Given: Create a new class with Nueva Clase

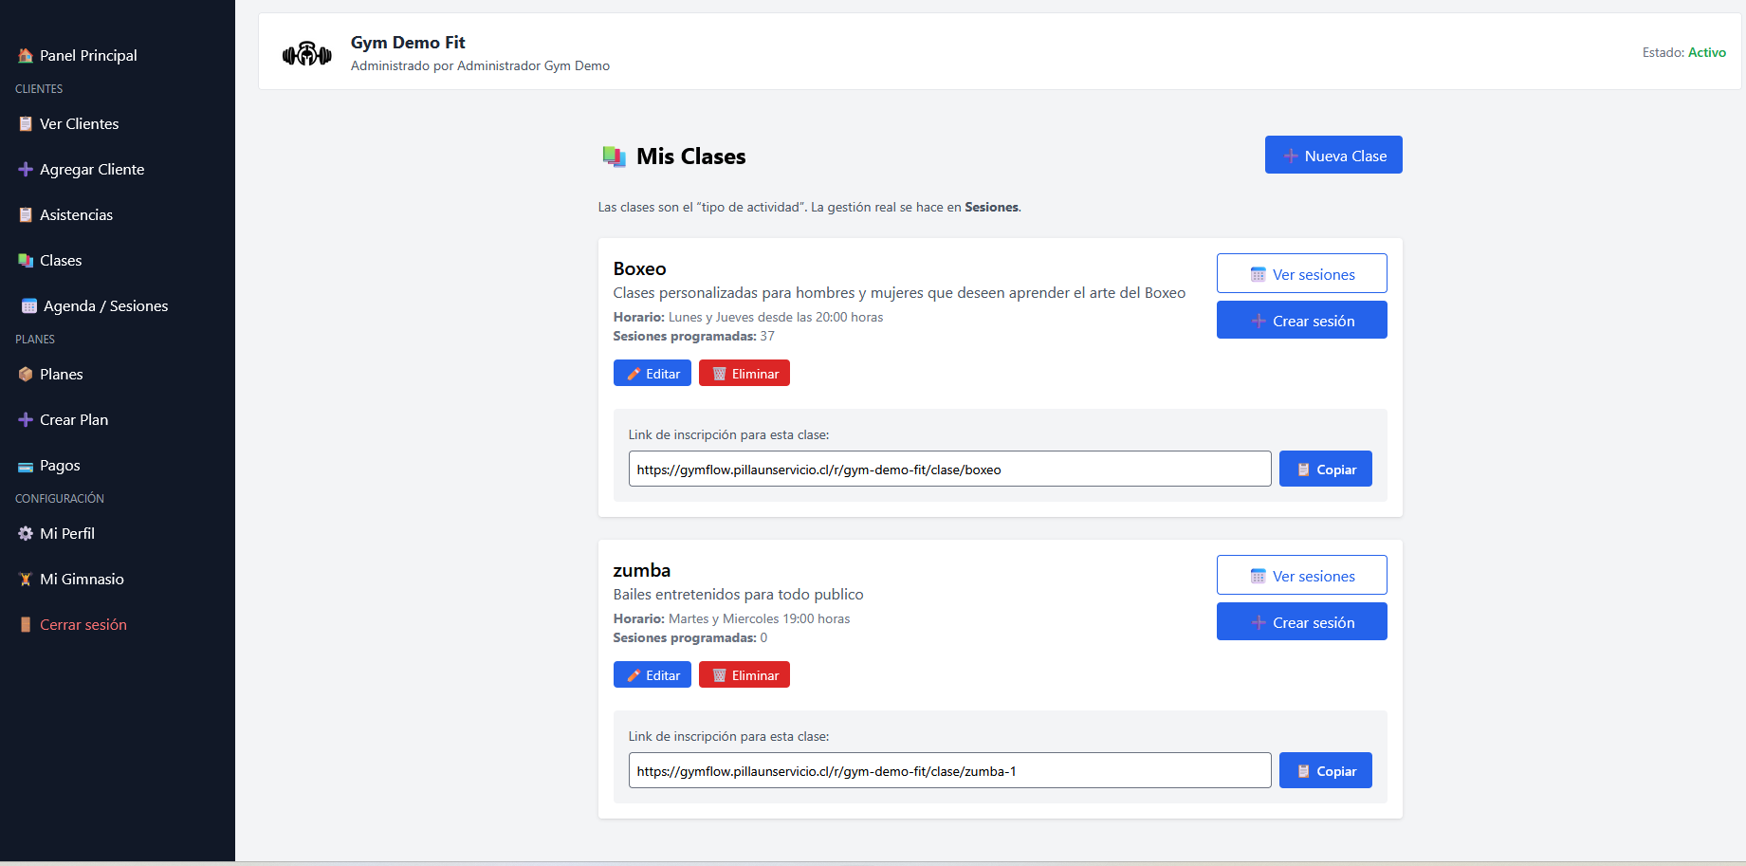Looking at the screenshot, I should click(x=1333, y=155).
